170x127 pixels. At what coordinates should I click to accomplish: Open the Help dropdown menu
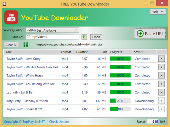pos(158,12)
